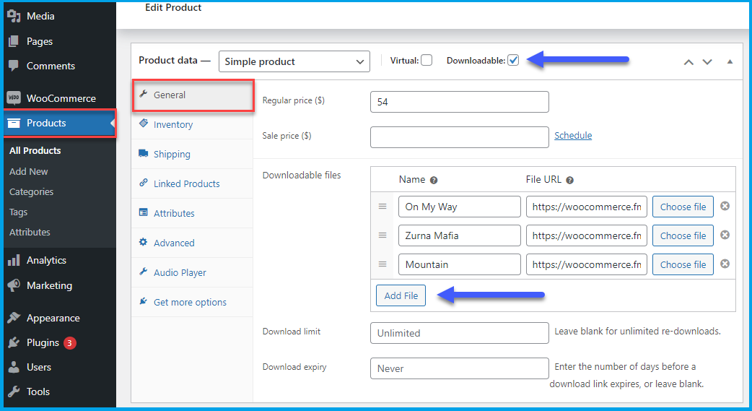
Task: Click the Regular price input field
Action: coord(459,102)
